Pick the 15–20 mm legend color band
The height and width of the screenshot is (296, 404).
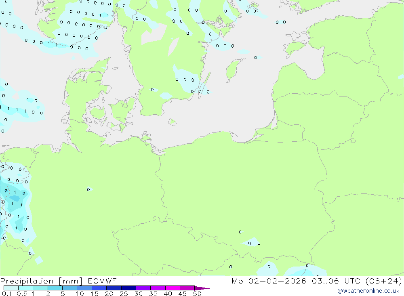point(99,288)
